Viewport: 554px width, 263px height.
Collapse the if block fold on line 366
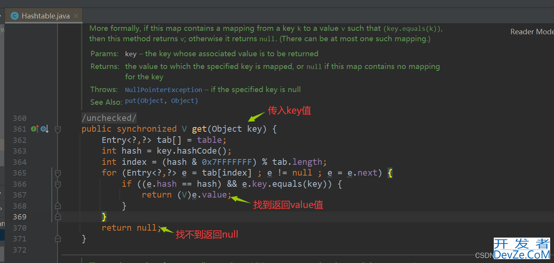tap(58, 184)
